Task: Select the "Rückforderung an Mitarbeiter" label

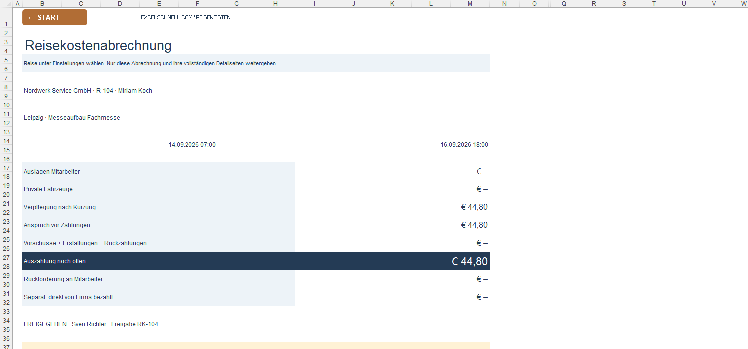Action: 63,279
